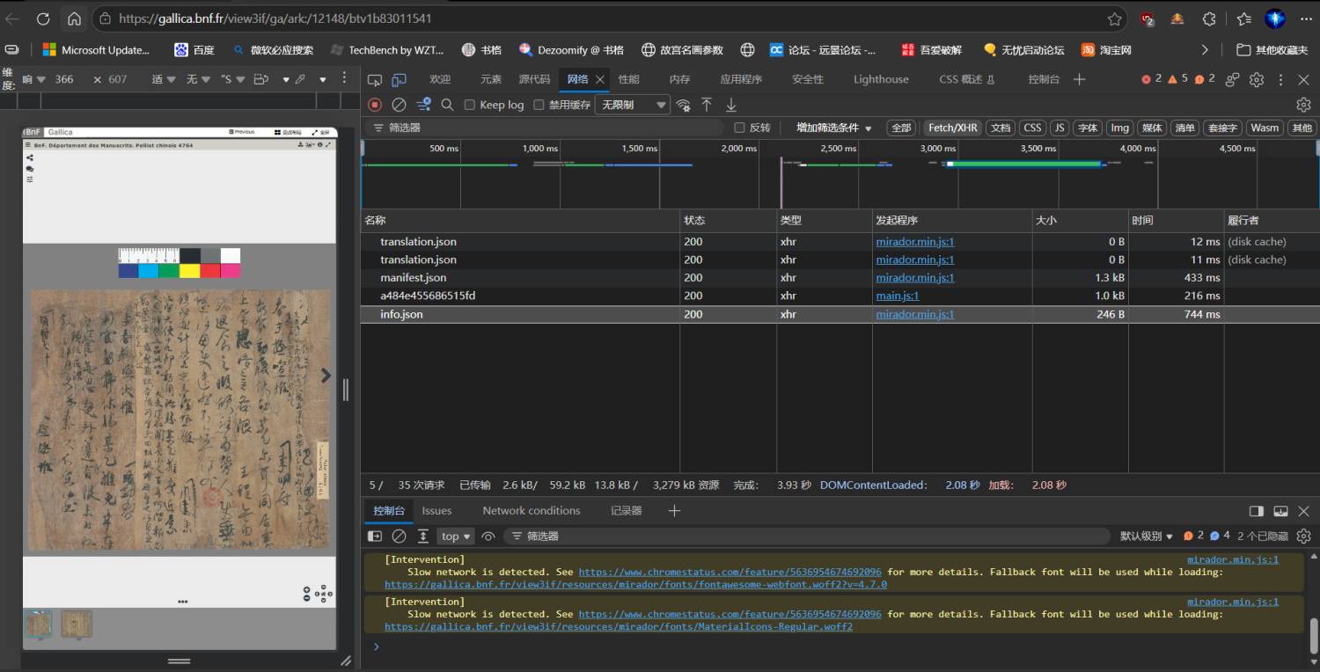1320x672 pixels.
Task: Toggle the device emulation toolbar icon
Action: point(400,79)
